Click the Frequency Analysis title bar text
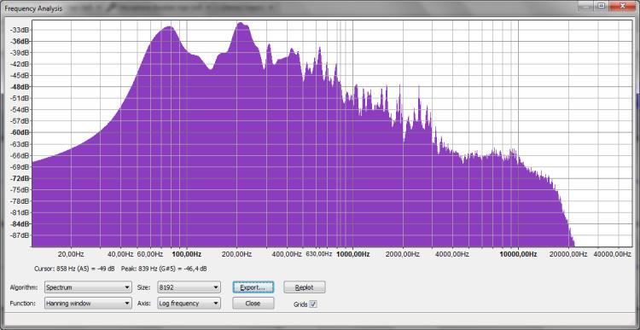The image size is (640, 330). click(x=33, y=9)
